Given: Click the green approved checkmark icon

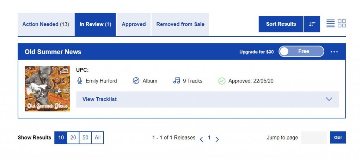Looking at the screenshot, I should (222, 81).
